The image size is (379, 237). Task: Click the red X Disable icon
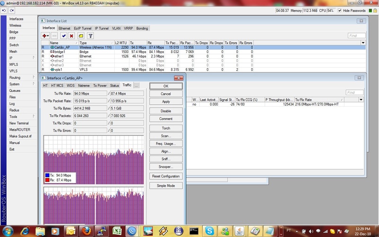point(72,36)
